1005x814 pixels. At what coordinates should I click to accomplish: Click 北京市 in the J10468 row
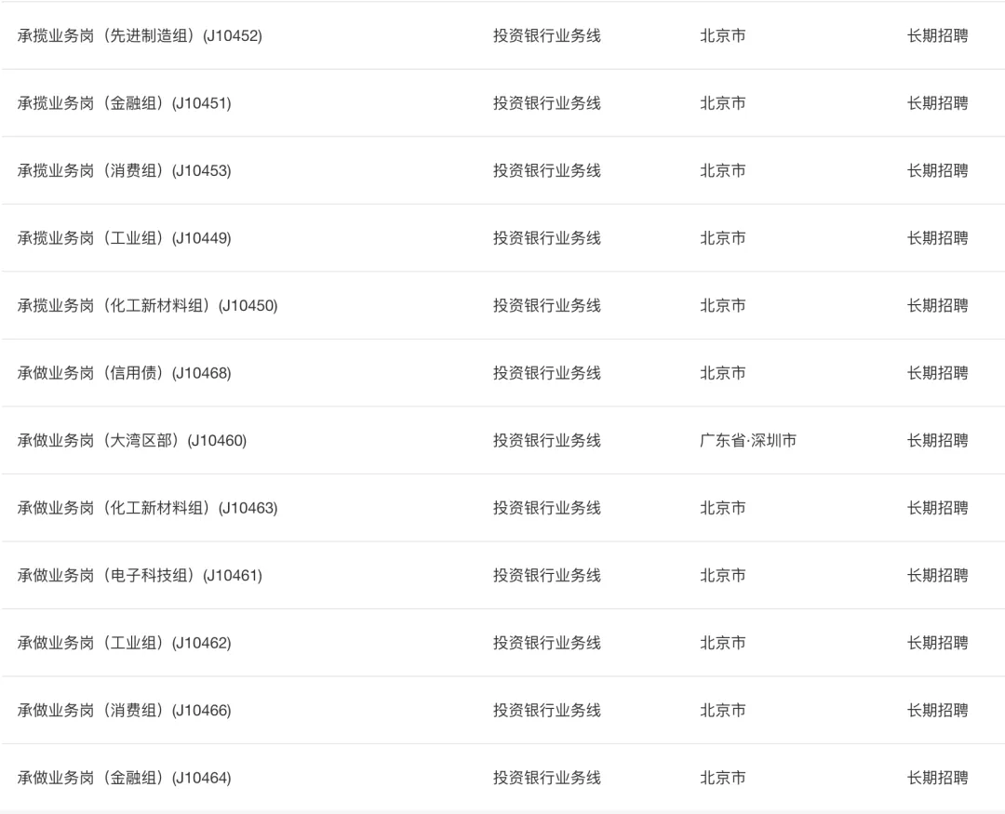[x=723, y=373]
